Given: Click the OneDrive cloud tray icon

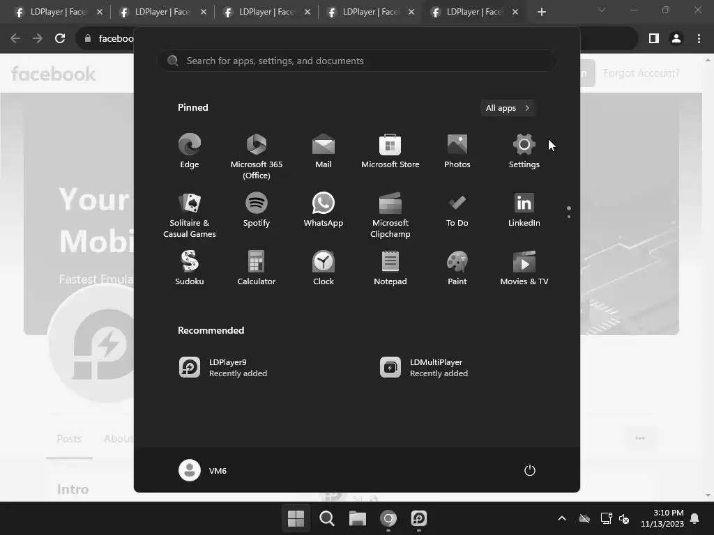Looking at the screenshot, I should point(584,518).
